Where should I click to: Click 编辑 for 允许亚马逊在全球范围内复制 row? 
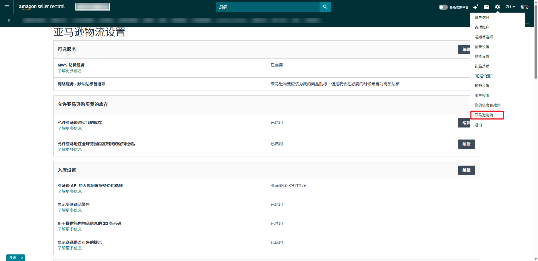point(466,144)
